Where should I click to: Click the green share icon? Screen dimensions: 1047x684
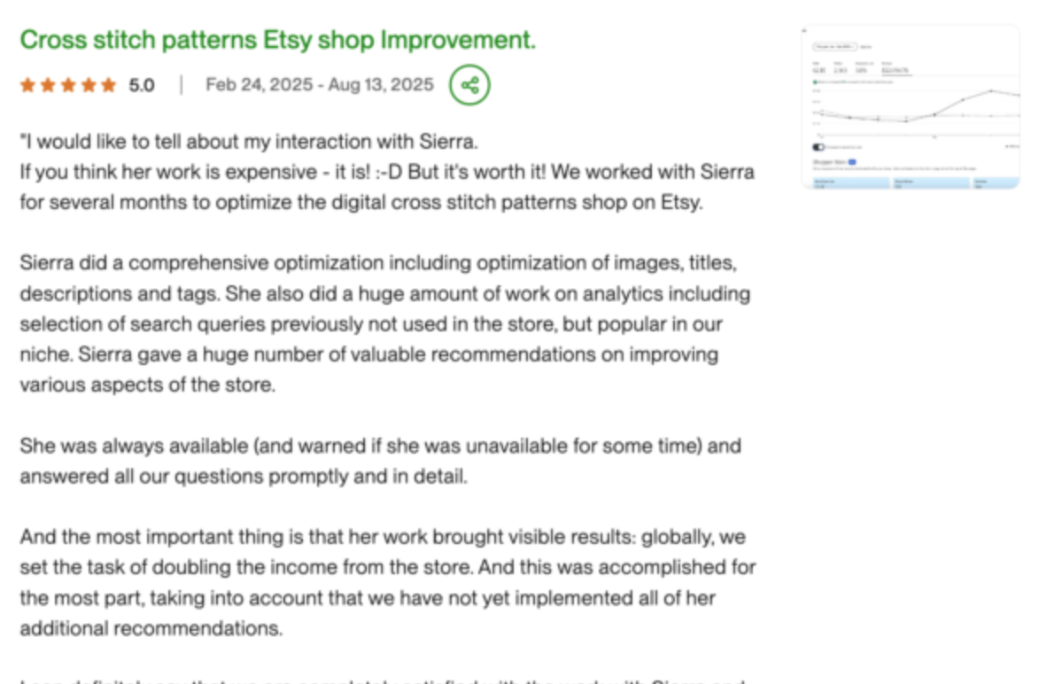[x=469, y=85]
